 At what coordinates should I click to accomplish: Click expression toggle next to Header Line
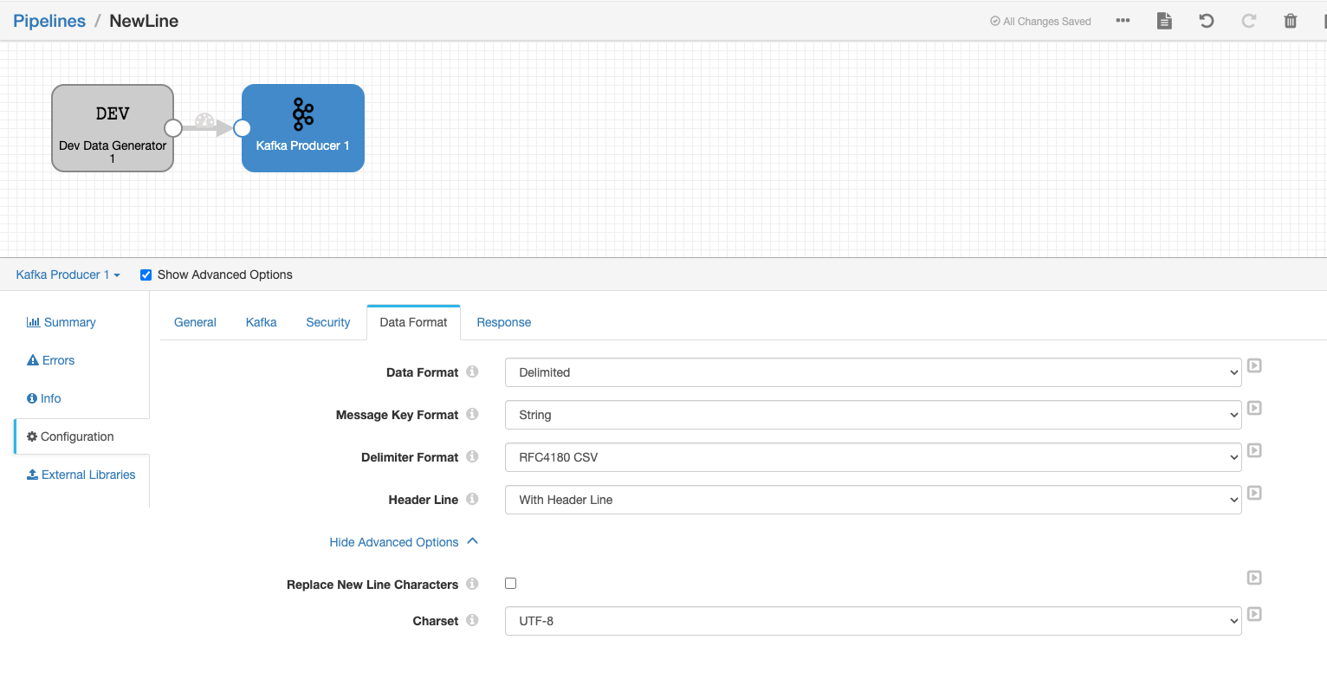pyautogui.click(x=1254, y=493)
